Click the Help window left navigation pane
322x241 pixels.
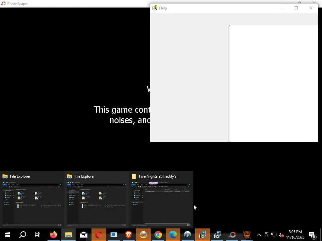click(189, 83)
